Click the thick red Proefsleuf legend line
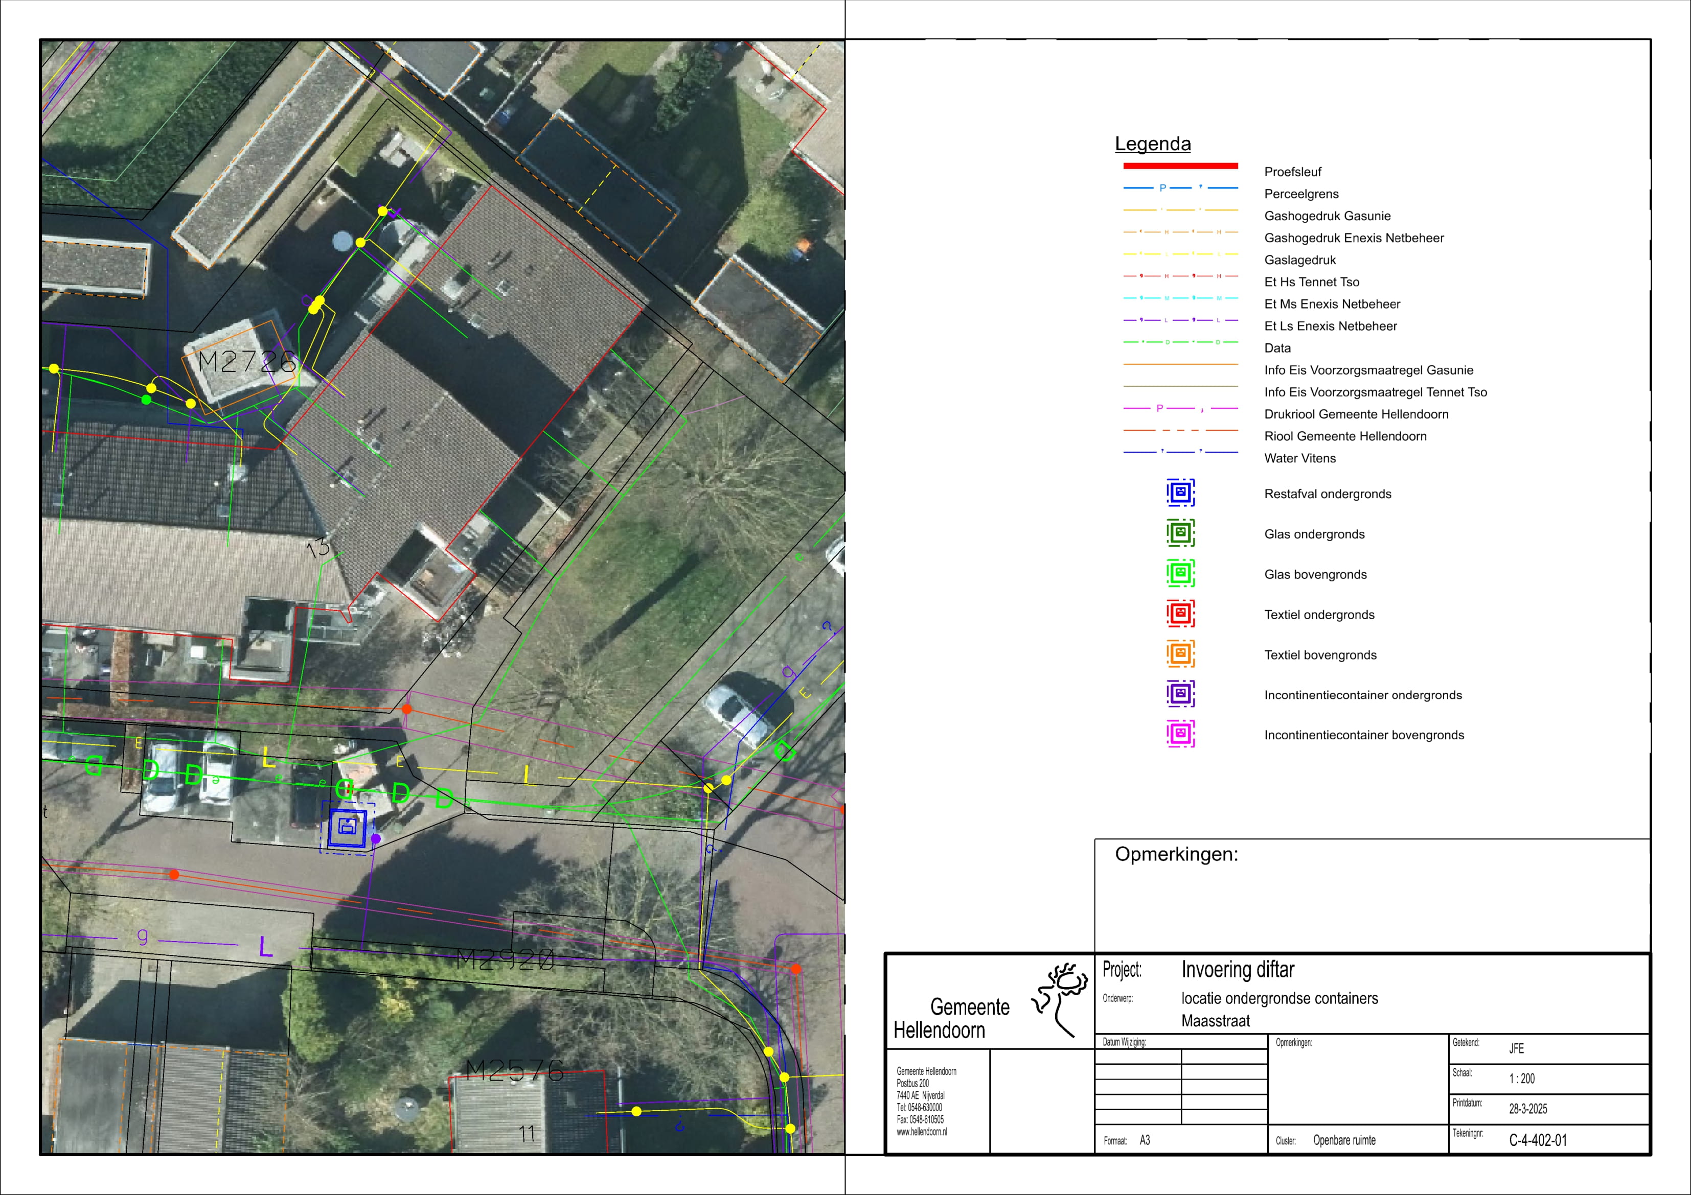This screenshot has width=1691, height=1195. tap(1180, 167)
